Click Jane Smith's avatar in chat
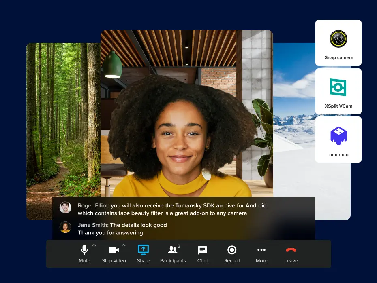This screenshot has width=377, height=283. pos(65,227)
